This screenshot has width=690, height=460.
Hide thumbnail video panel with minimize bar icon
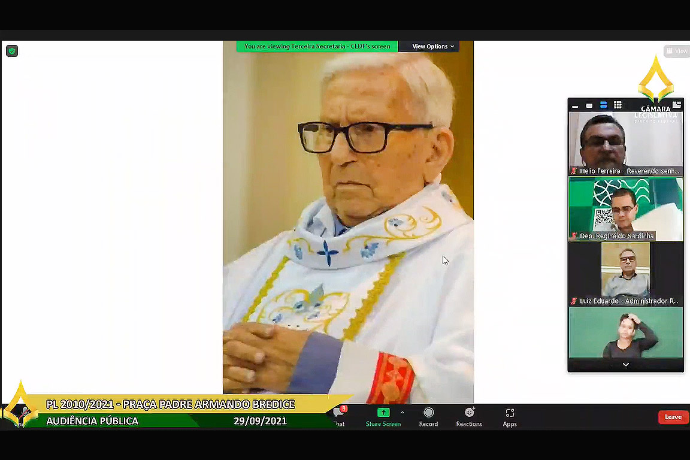[x=575, y=106]
